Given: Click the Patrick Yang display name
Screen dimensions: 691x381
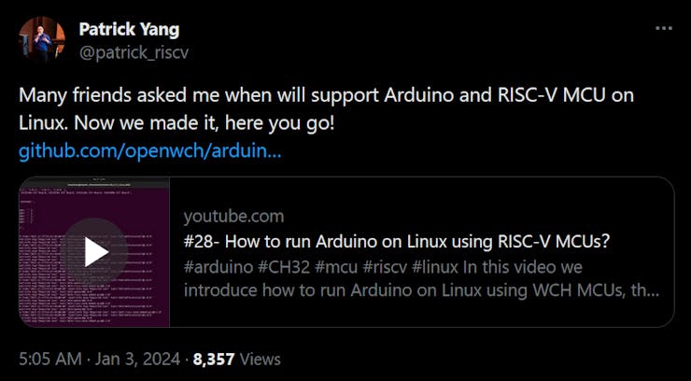Looking at the screenshot, I should point(129,30).
